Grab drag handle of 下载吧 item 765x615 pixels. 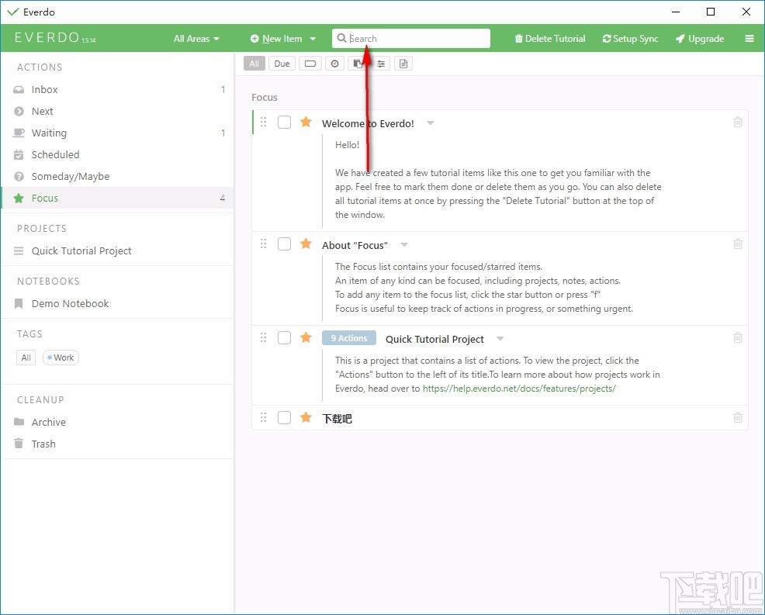pyautogui.click(x=264, y=417)
